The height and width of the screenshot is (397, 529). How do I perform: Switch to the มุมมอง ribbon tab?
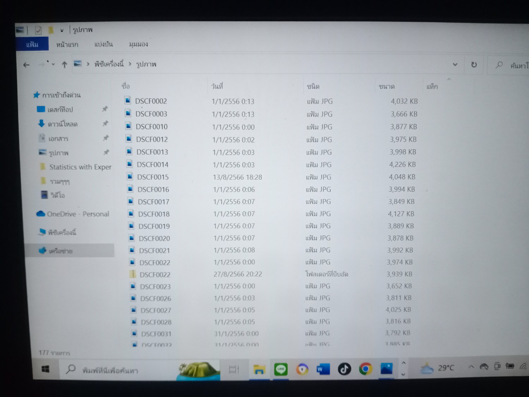pyautogui.click(x=138, y=44)
